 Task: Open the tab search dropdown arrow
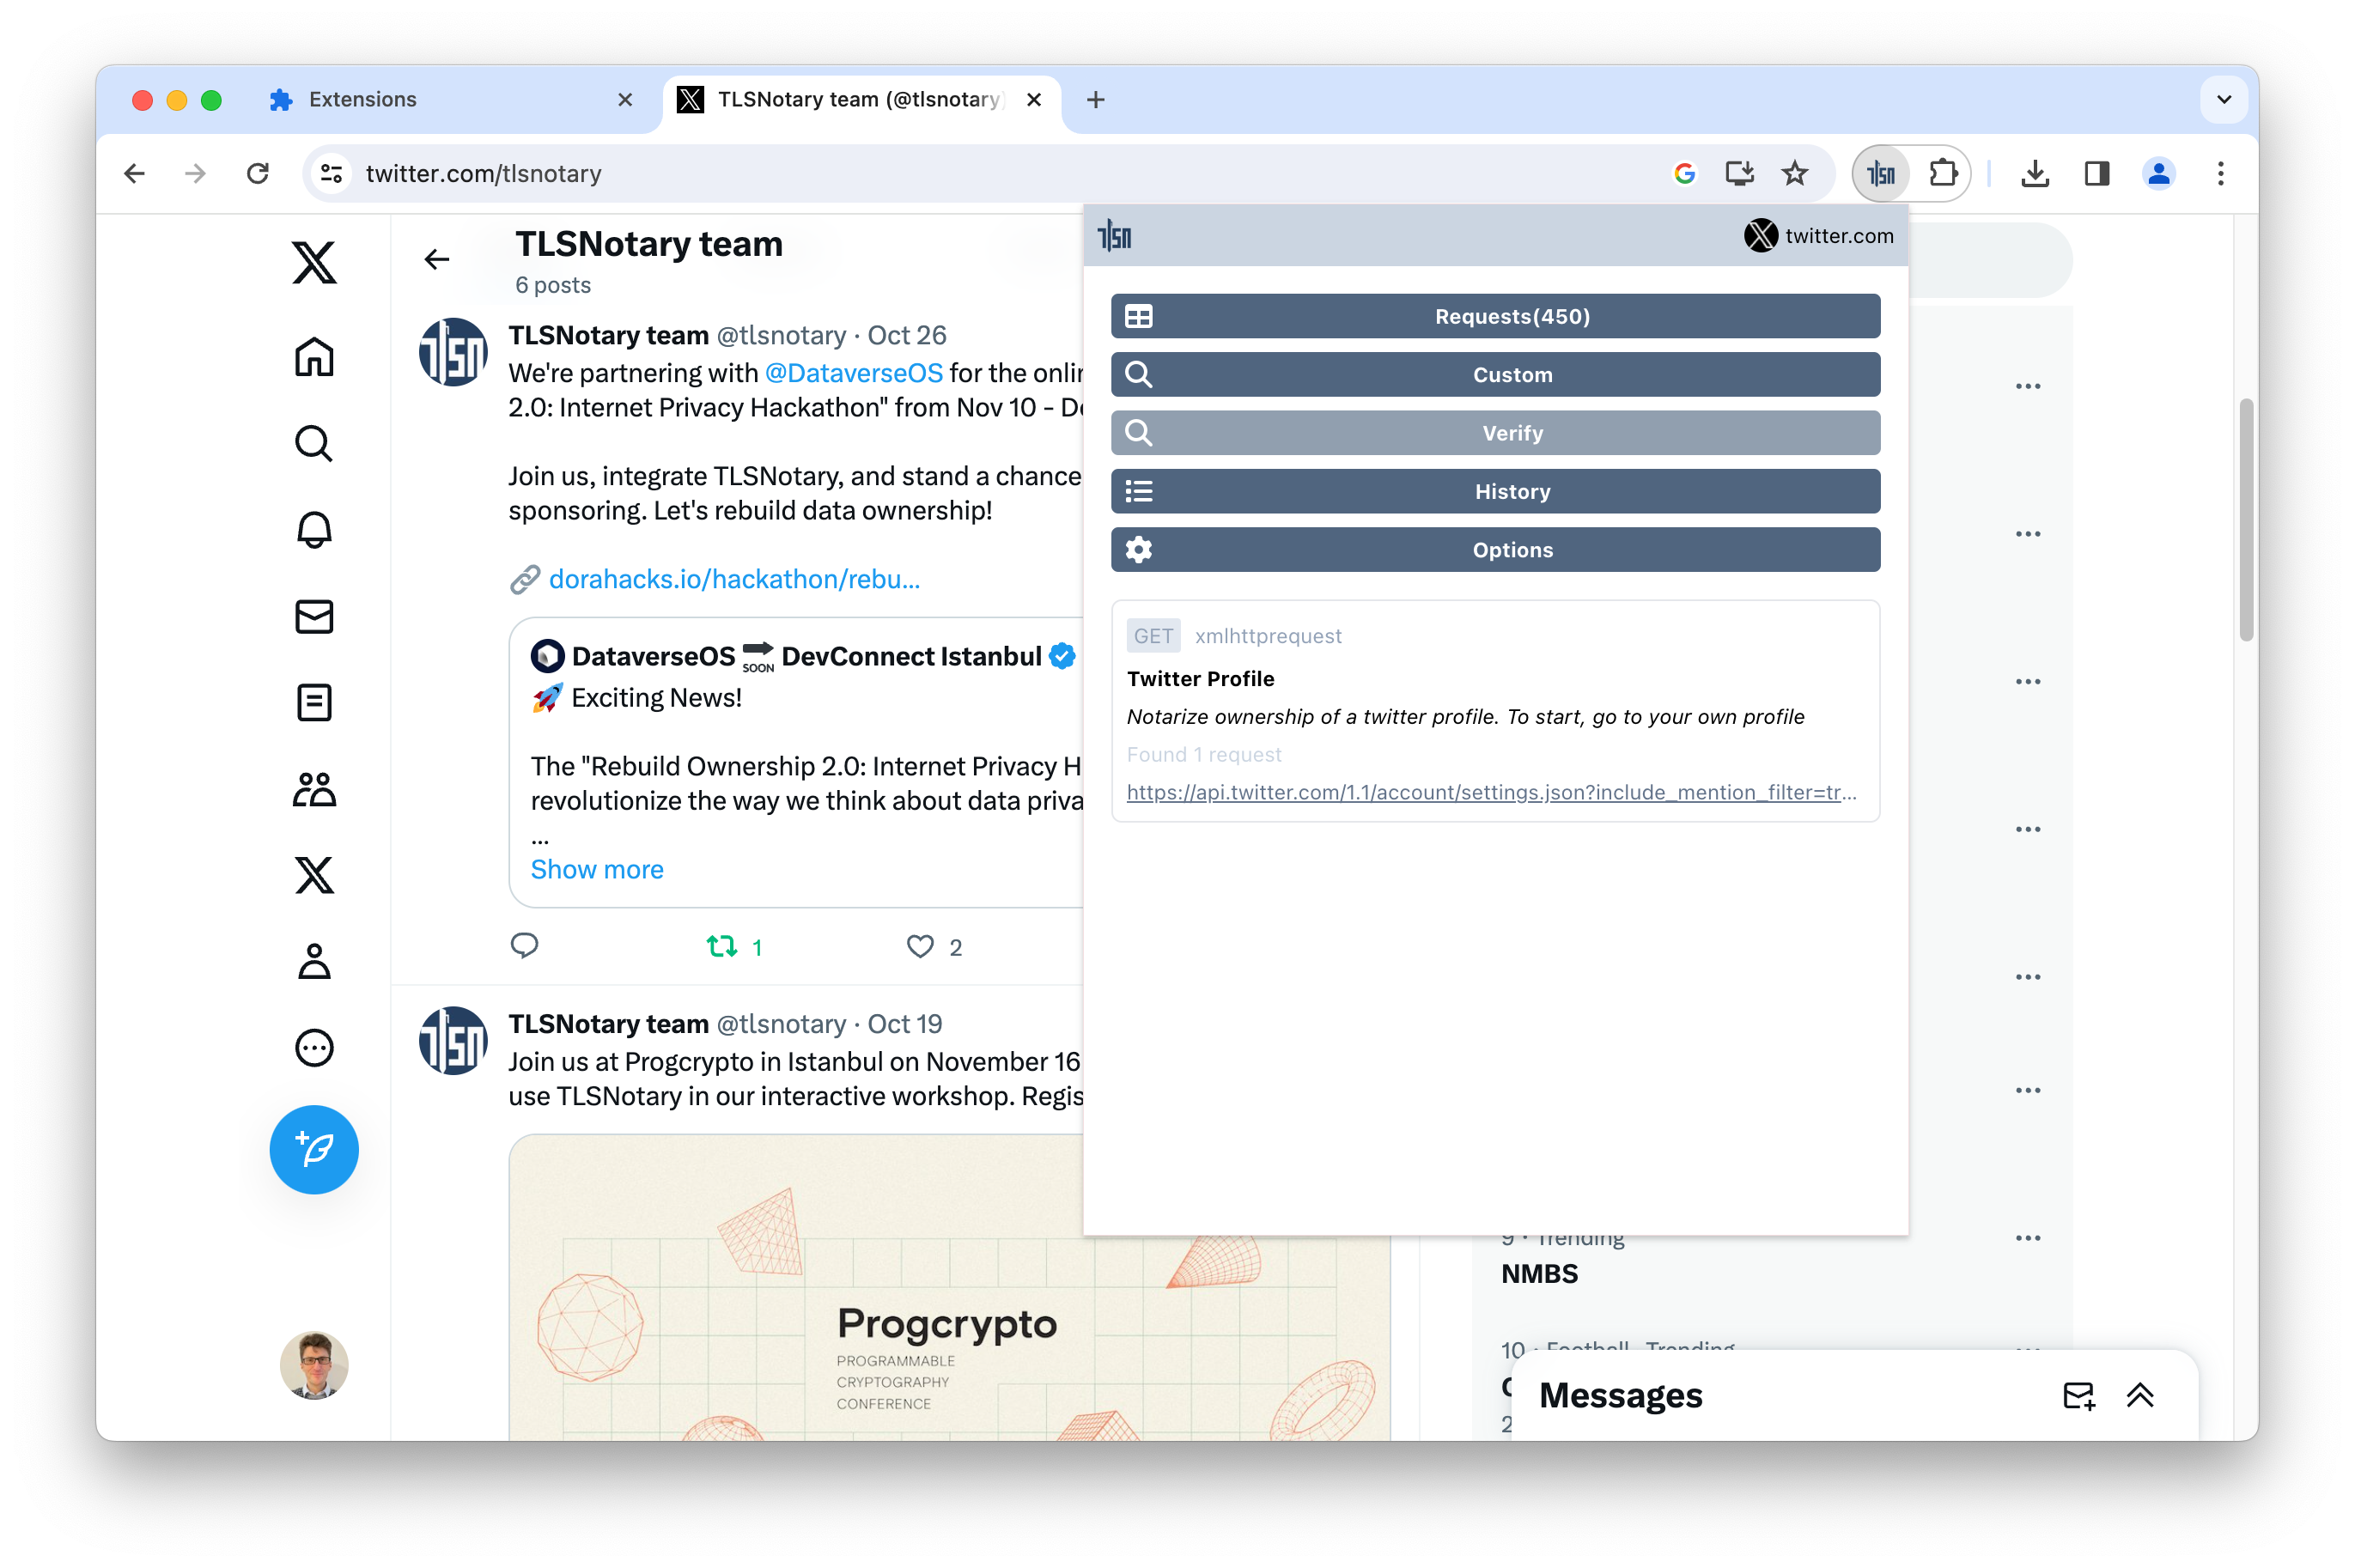click(x=2223, y=99)
